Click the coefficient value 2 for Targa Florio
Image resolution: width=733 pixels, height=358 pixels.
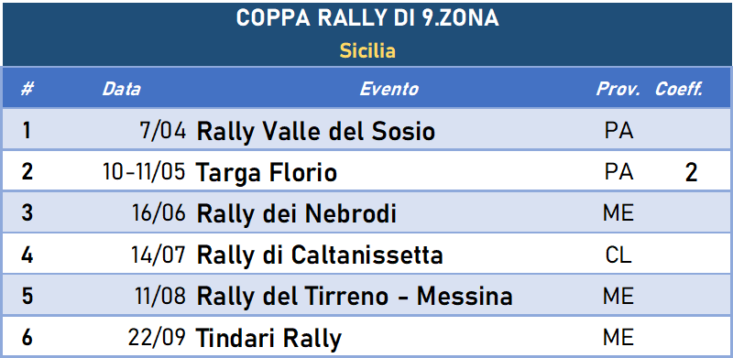click(x=691, y=173)
